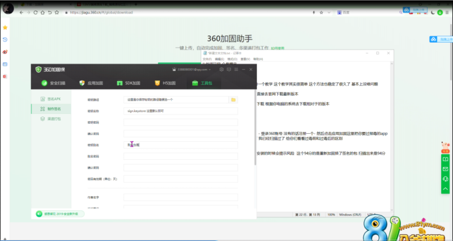453x241 pixels.
Task: Open 360加固保 settings gear icon
Action: tap(221, 69)
